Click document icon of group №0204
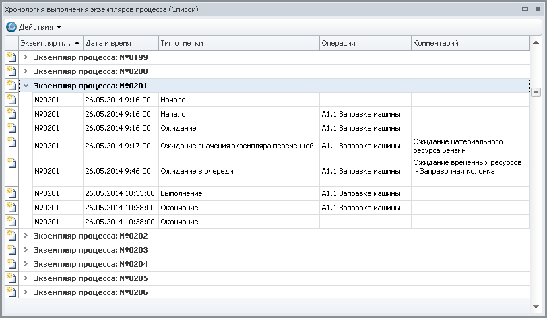The height and width of the screenshot is (318, 547). 12,264
